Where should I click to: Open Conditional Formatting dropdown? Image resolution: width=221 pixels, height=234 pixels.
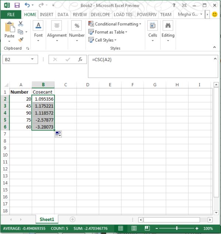click(x=115, y=24)
